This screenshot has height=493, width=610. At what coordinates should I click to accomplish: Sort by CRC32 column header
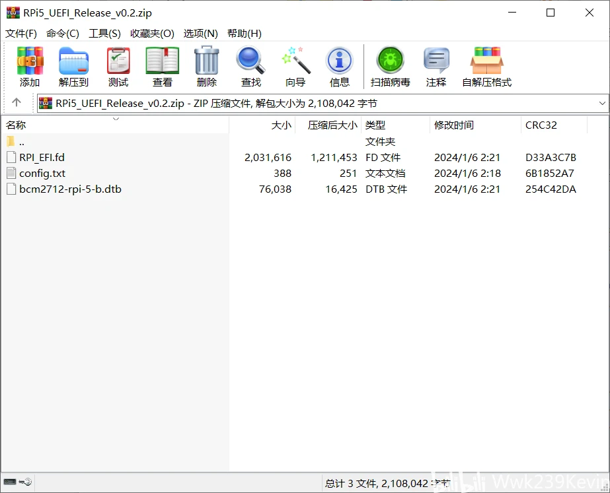(554, 125)
